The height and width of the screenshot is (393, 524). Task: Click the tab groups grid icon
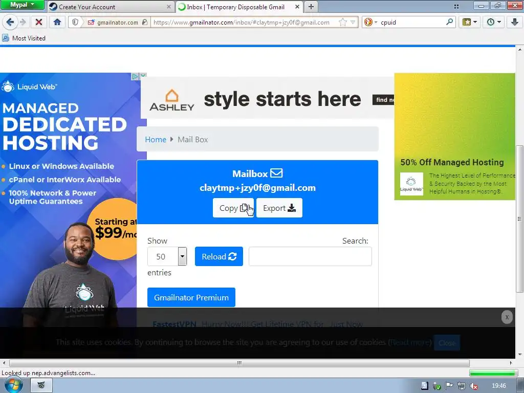[x=456, y=6]
